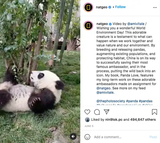The height and width of the screenshot is (143, 160).
Task: Open the three-dot more options menu
Action: coord(155,7)
